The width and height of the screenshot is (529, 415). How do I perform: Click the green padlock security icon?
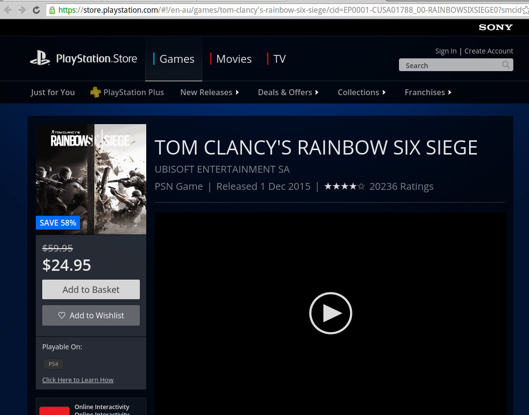[x=53, y=10]
